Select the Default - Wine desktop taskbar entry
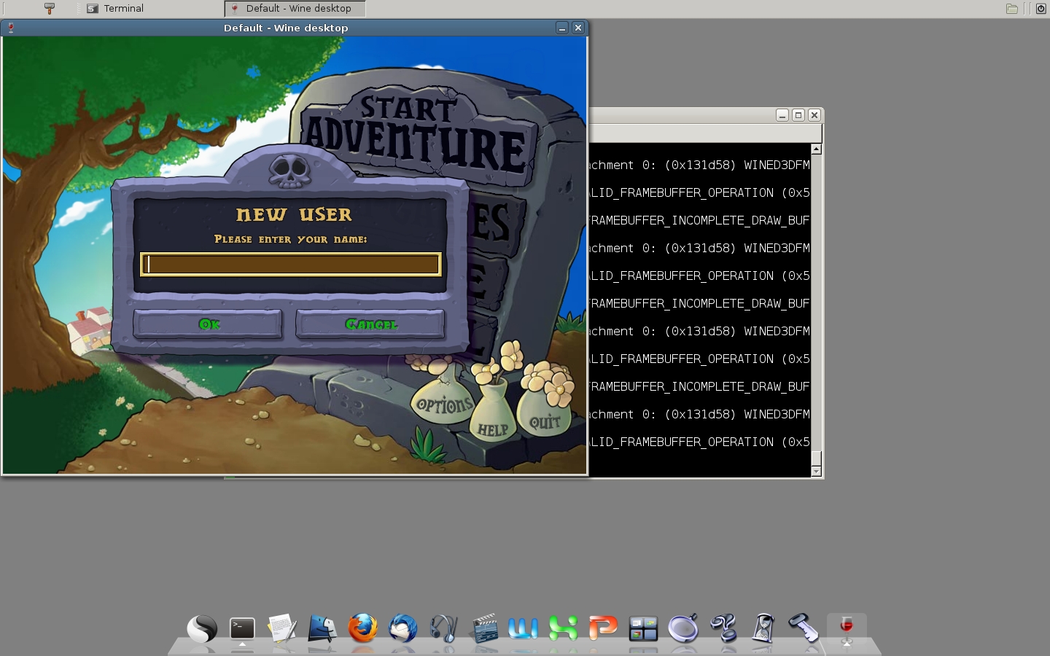This screenshot has height=656, width=1050. coord(295,9)
